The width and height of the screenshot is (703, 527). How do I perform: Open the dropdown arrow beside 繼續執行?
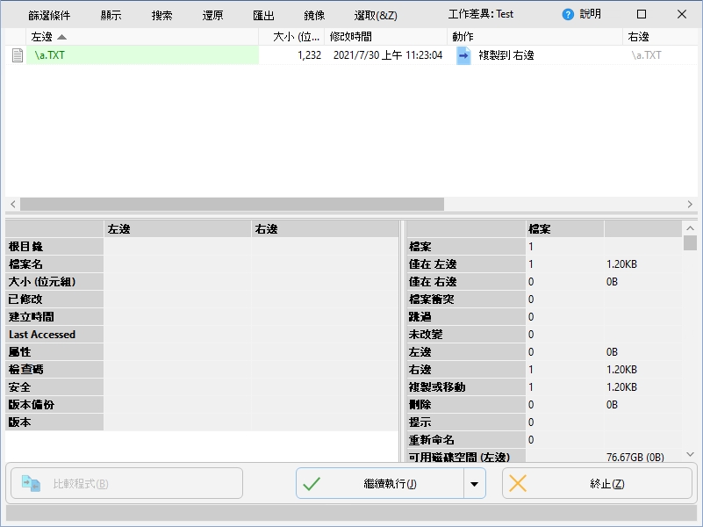(x=475, y=484)
